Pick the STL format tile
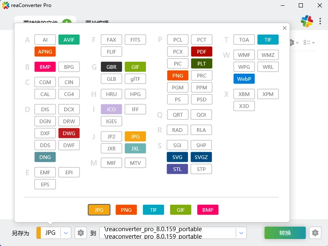 point(177,169)
